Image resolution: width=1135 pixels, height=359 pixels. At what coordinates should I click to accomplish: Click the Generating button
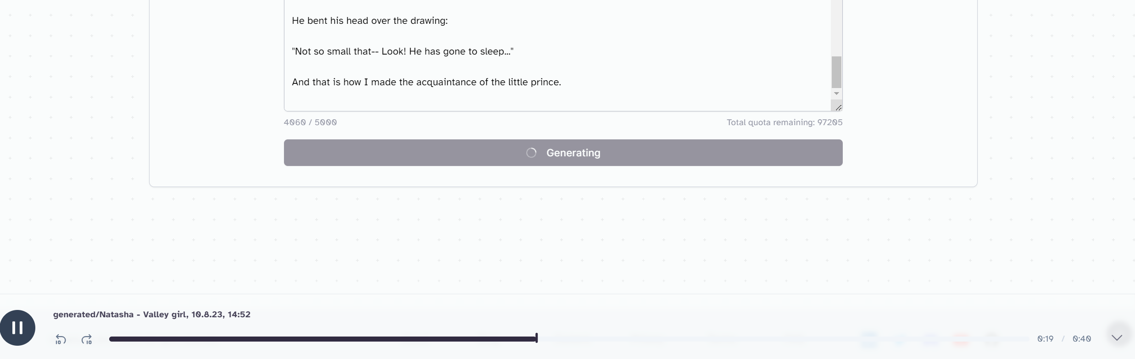click(x=563, y=153)
